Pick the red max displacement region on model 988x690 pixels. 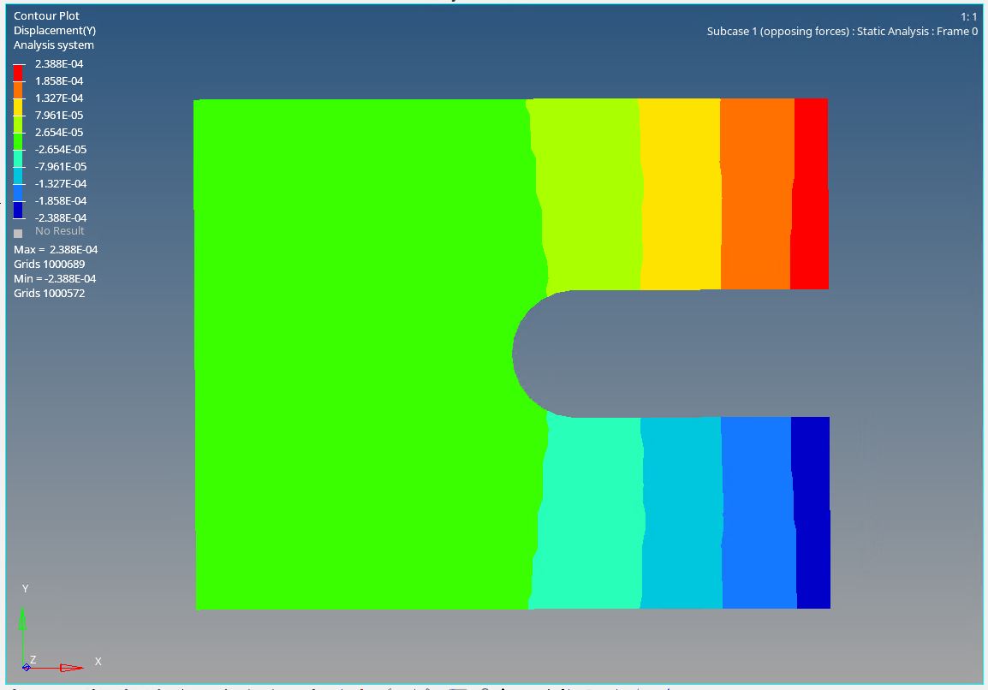(x=810, y=193)
